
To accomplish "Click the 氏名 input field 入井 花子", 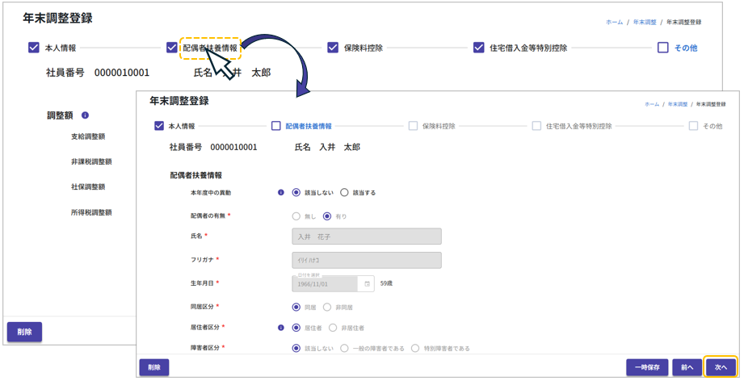I will tap(366, 237).
